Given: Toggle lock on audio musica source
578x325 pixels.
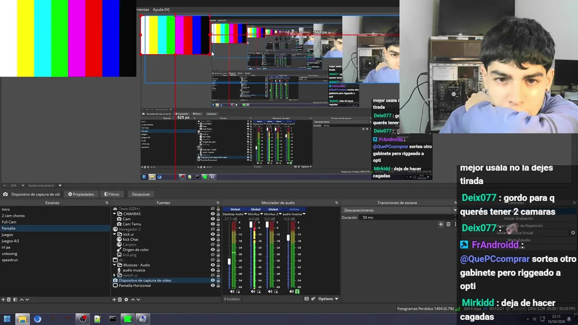Looking at the screenshot, I should coord(218,270).
